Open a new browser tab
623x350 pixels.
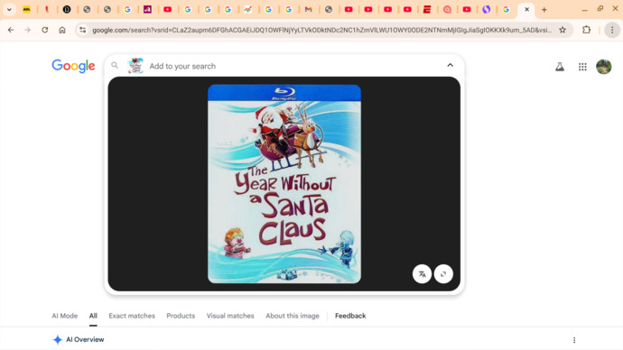point(544,10)
